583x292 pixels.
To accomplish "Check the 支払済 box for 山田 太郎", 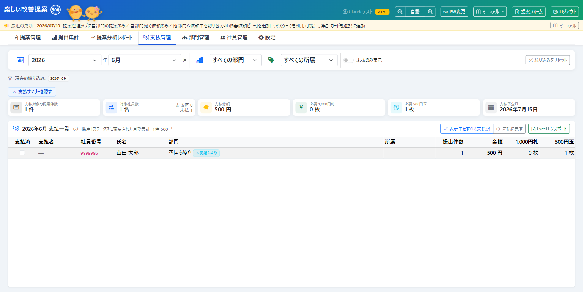I will (x=22, y=153).
